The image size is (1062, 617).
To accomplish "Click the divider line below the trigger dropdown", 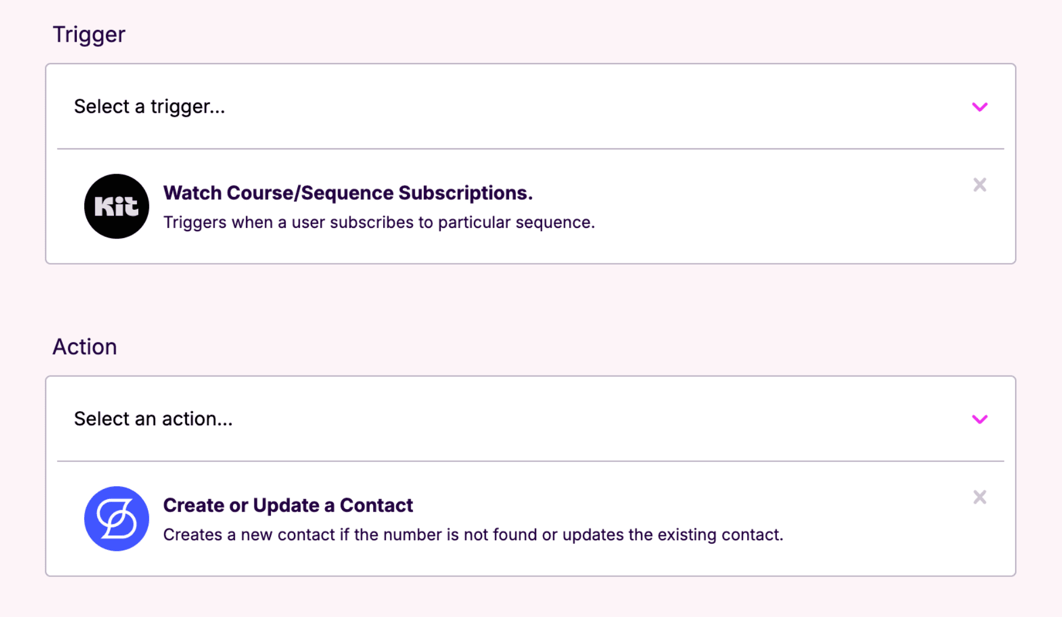I will [x=530, y=149].
